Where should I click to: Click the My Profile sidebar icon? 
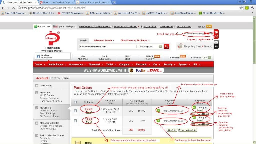coord(37,93)
